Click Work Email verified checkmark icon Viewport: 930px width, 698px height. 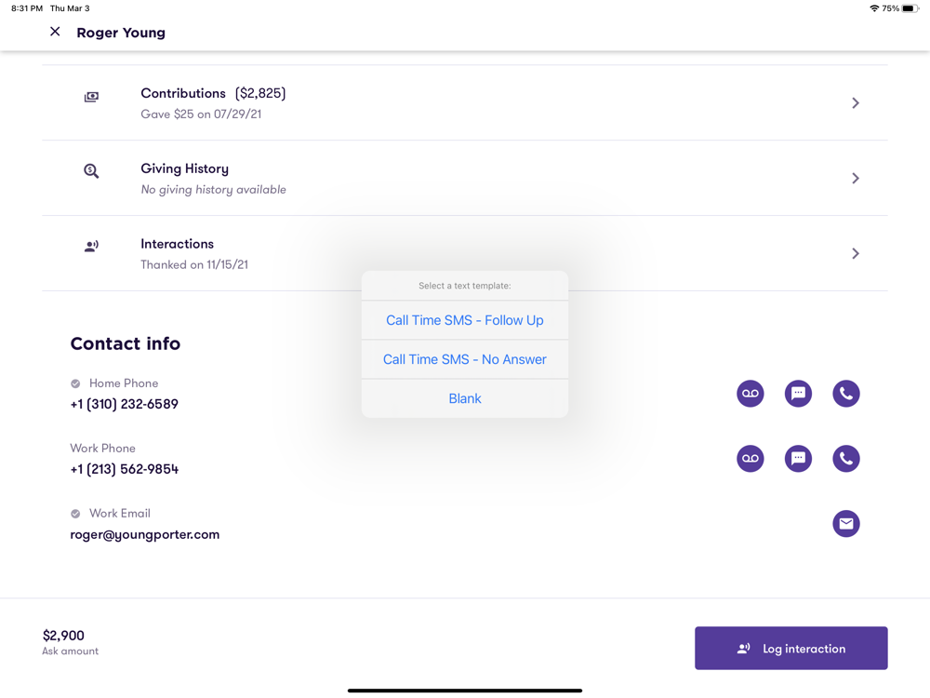(75, 514)
